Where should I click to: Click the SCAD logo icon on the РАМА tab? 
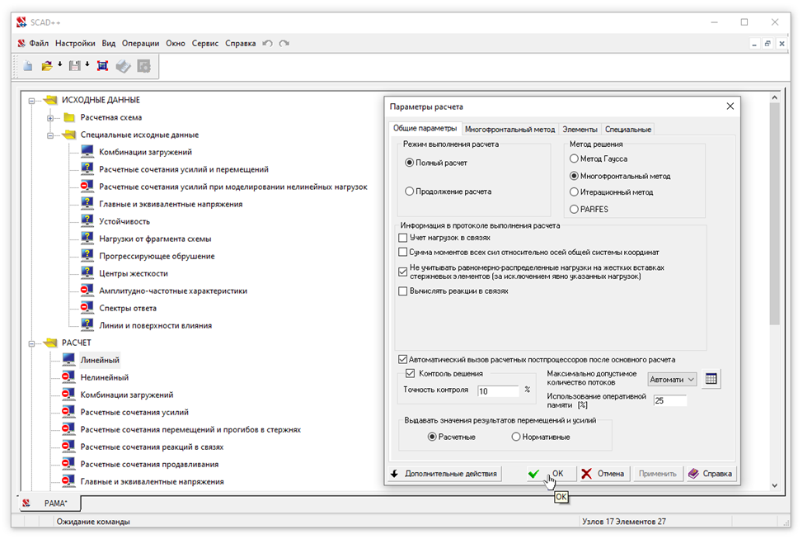tap(26, 504)
